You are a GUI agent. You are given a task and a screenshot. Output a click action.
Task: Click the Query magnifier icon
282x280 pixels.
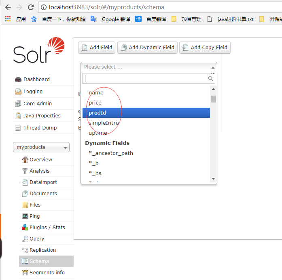click(25, 239)
